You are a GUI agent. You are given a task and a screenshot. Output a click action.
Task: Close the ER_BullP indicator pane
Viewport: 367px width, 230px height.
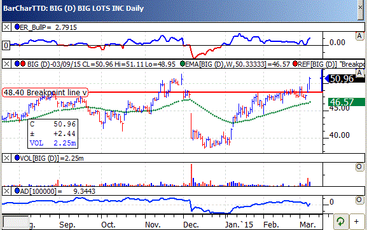point(6,27)
